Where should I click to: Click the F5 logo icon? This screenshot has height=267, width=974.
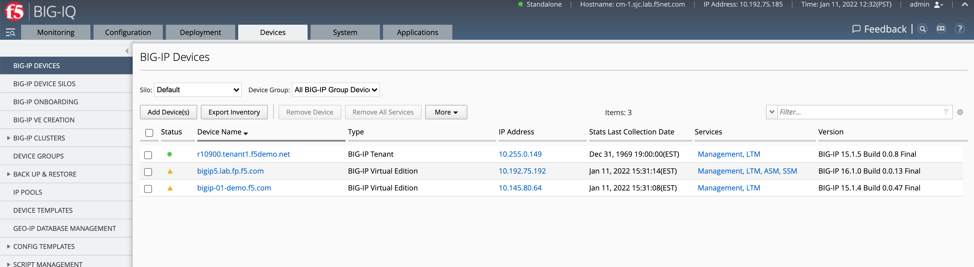click(x=14, y=11)
